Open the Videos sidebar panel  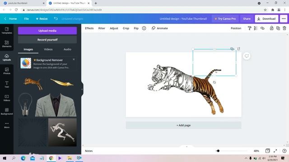pos(7,98)
